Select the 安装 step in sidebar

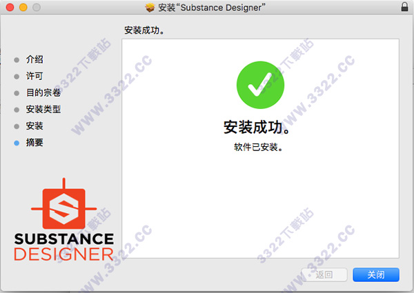34,125
